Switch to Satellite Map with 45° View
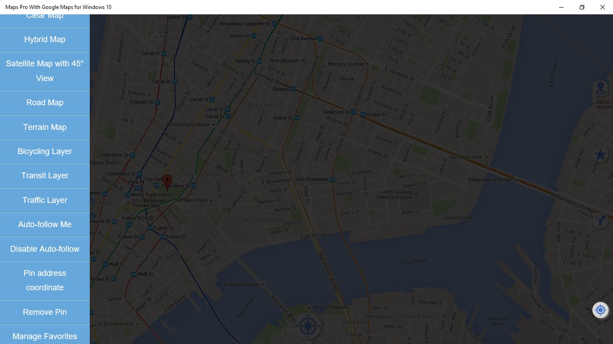Image resolution: width=613 pixels, height=344 pixels. pyautogui.click(x=45, y=71)
